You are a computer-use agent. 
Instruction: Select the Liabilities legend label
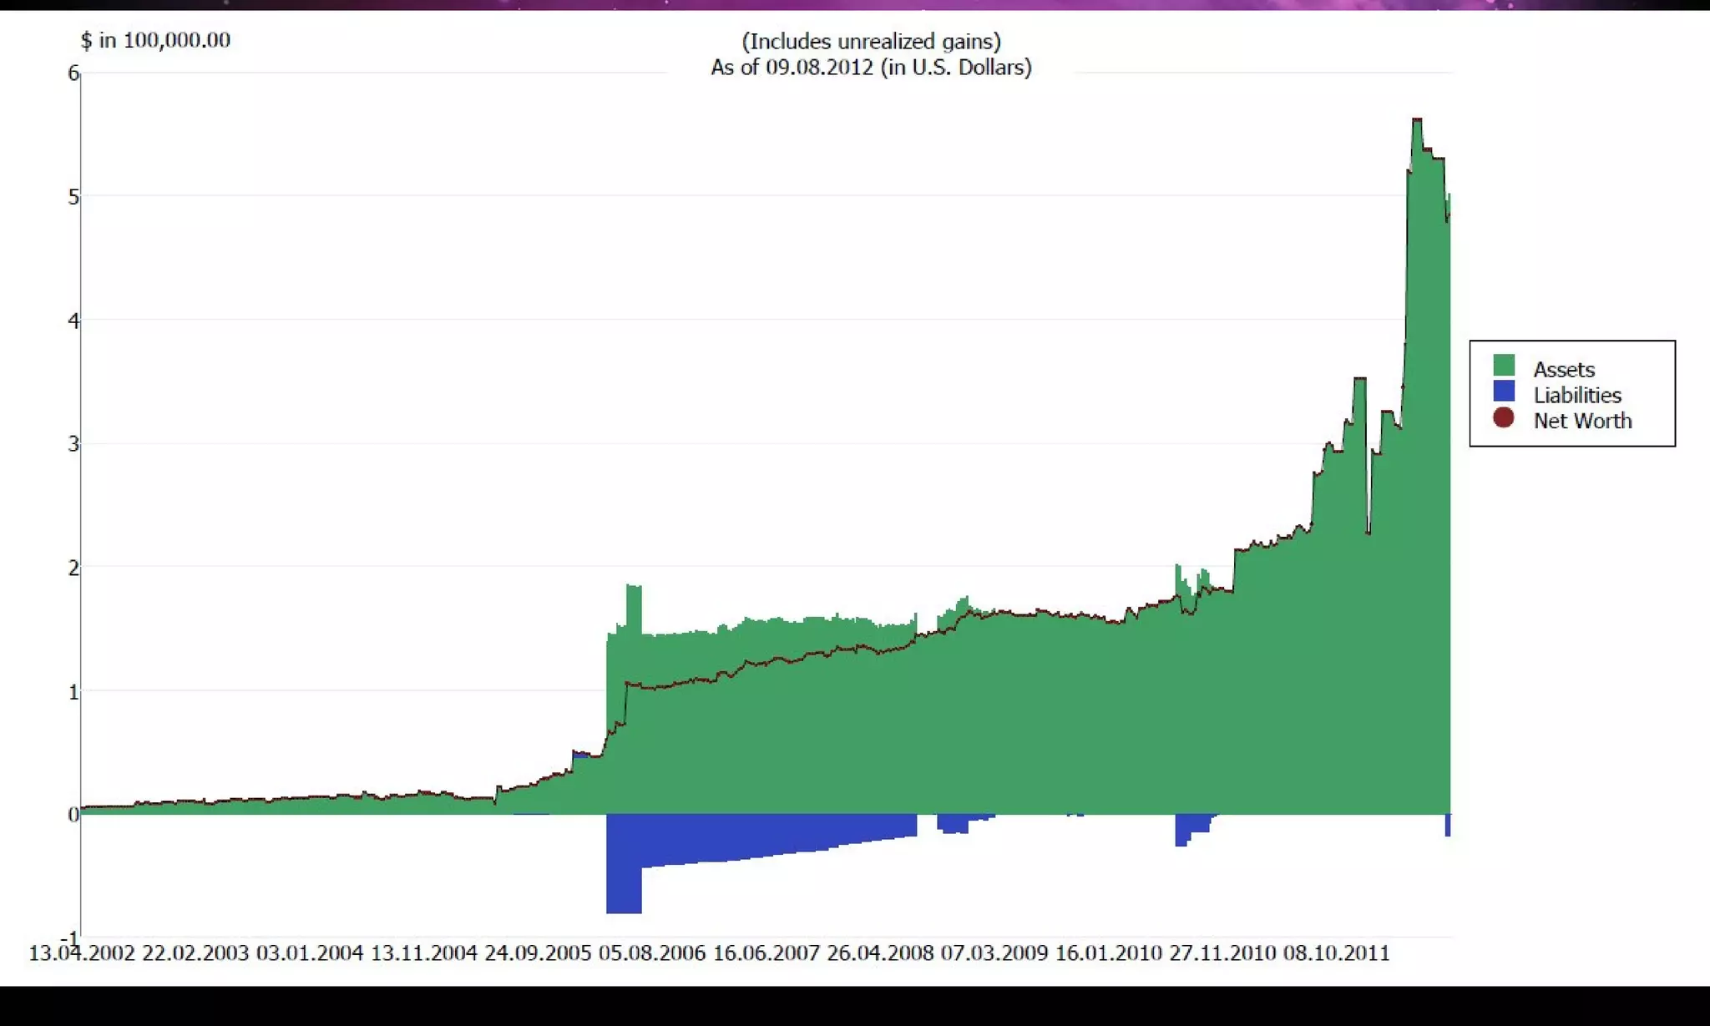(1576, 395)
